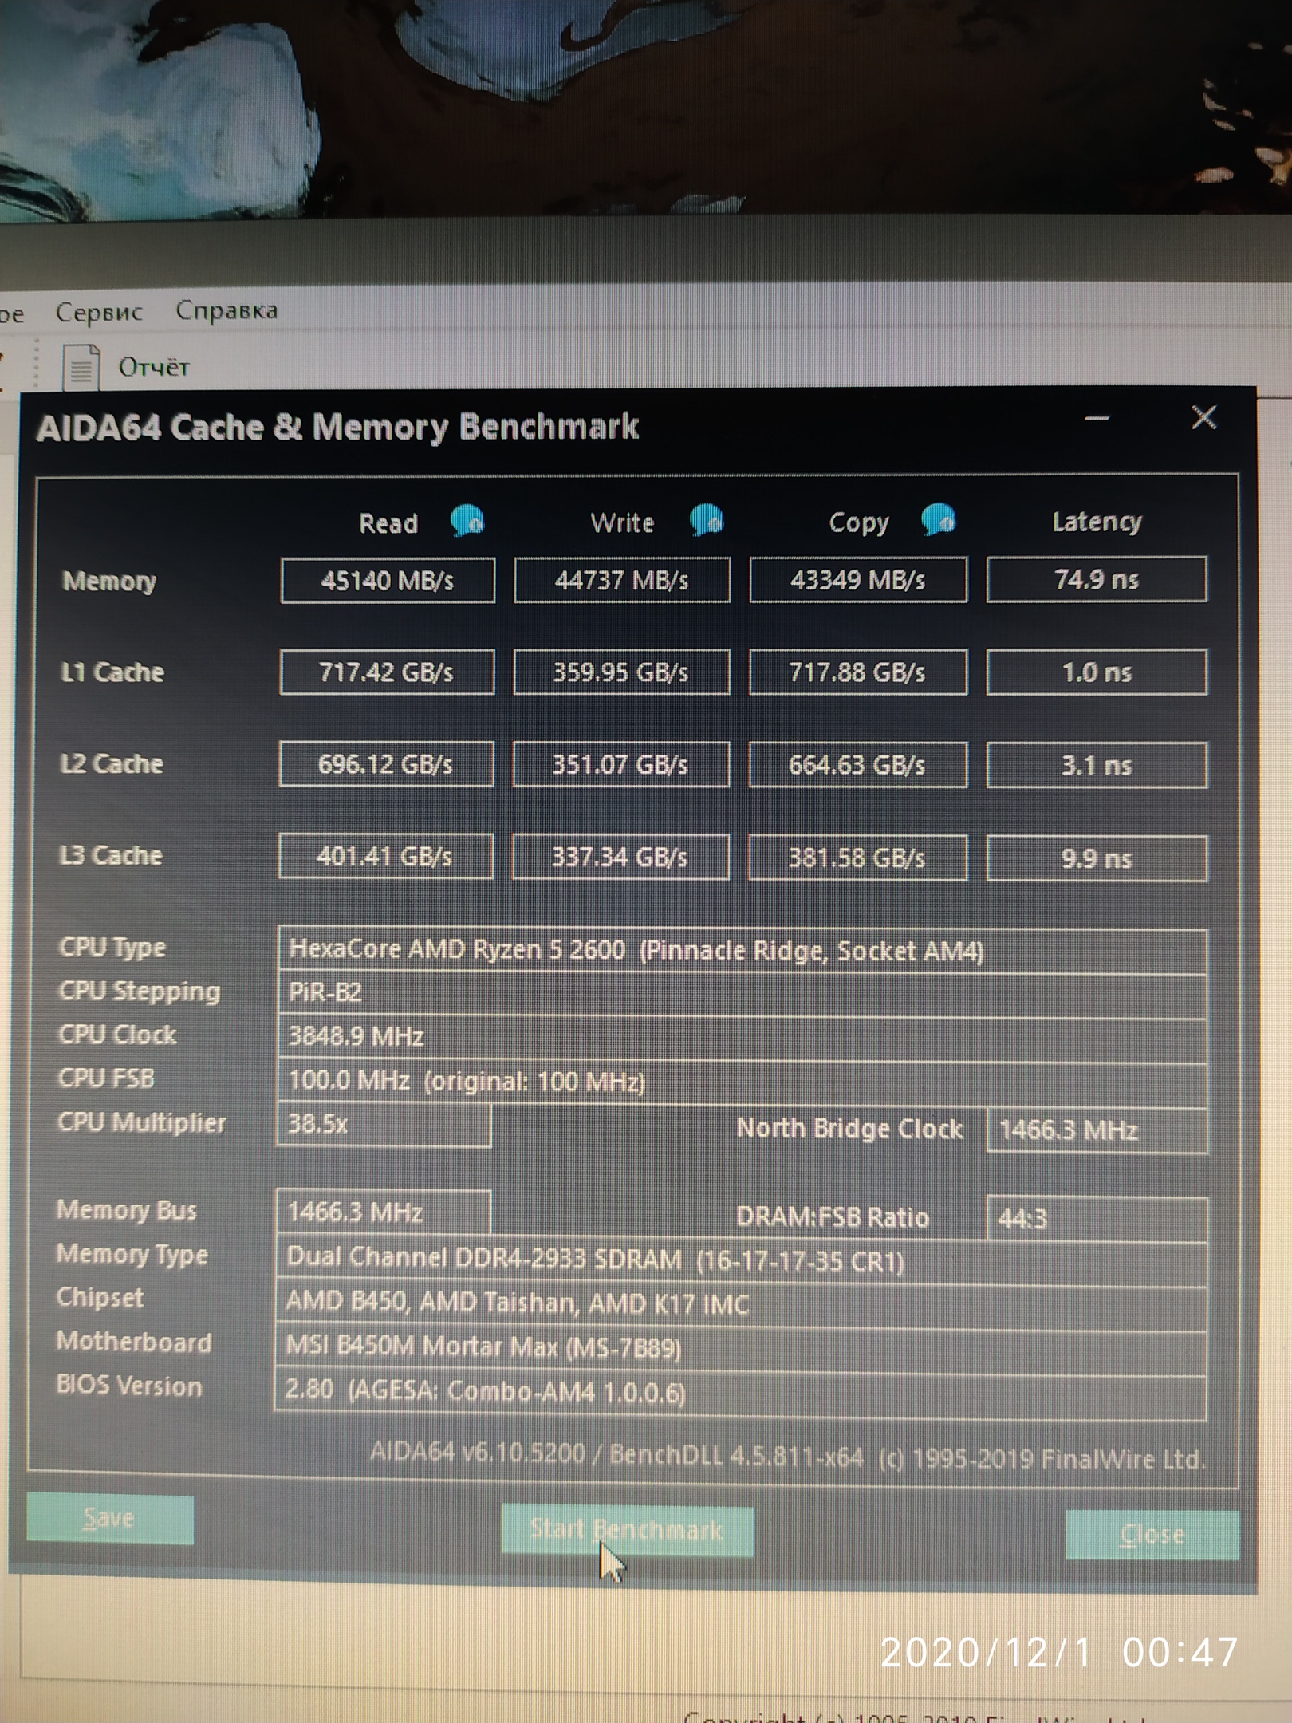Click the Read column info icon
The height and width of the screenshot is (1723, 1292).
coord(467,521)
